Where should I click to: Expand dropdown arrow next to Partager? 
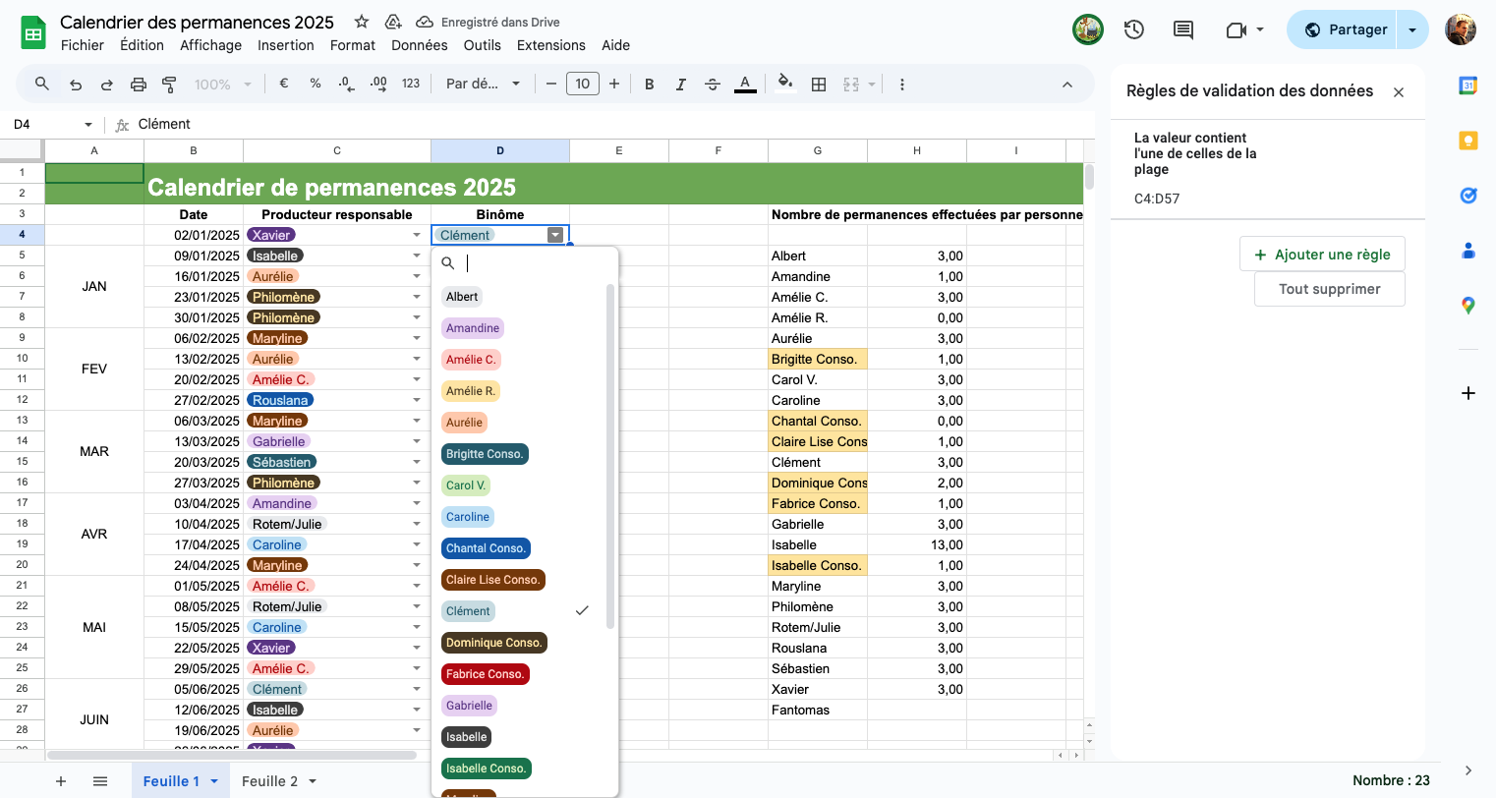click(1412, 29)
